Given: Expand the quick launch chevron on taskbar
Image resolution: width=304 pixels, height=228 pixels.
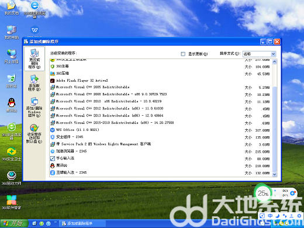Looking at the screenshot, I should [x=56, y=222].
